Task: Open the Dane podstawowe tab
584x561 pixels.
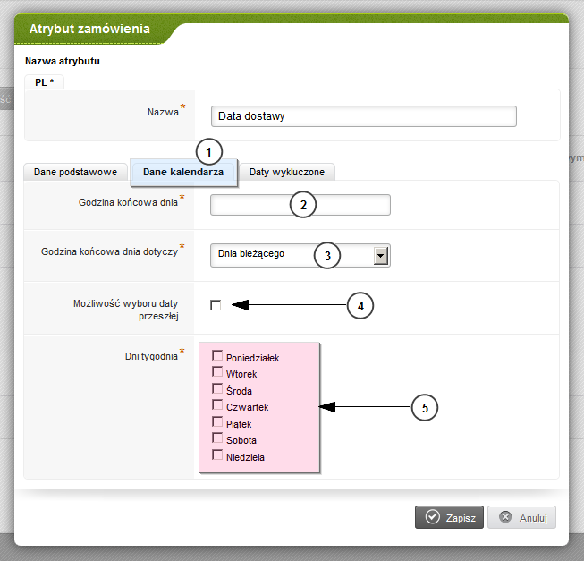Action: pyautogui.click(x=76, y=172)
